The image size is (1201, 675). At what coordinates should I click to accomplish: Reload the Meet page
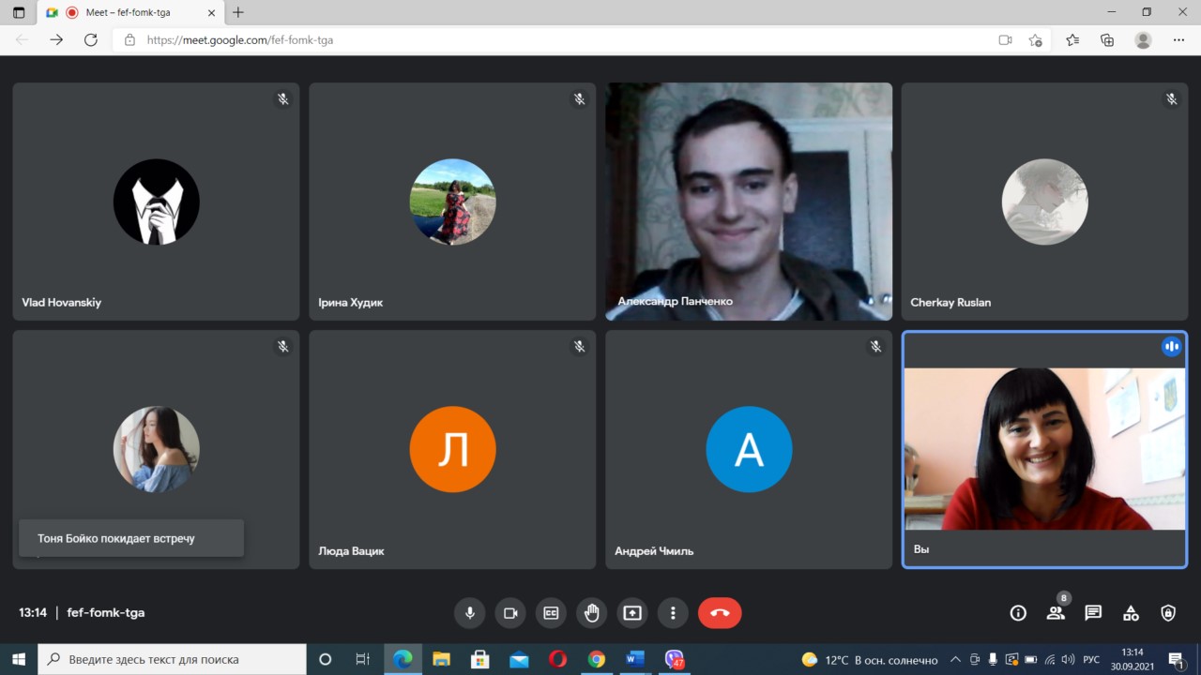(91, 40)
